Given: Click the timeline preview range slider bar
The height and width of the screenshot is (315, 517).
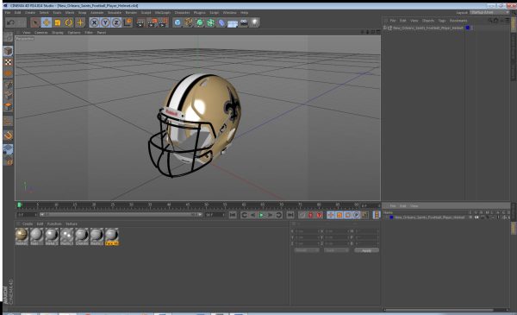Looking at the screenshot, I should (121, 215).
